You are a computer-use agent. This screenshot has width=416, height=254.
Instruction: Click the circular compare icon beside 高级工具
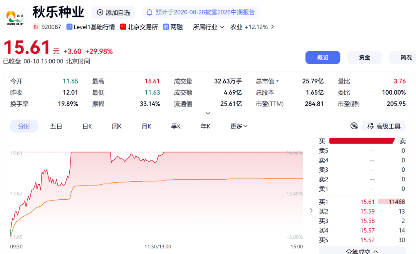tap(354, 126)
